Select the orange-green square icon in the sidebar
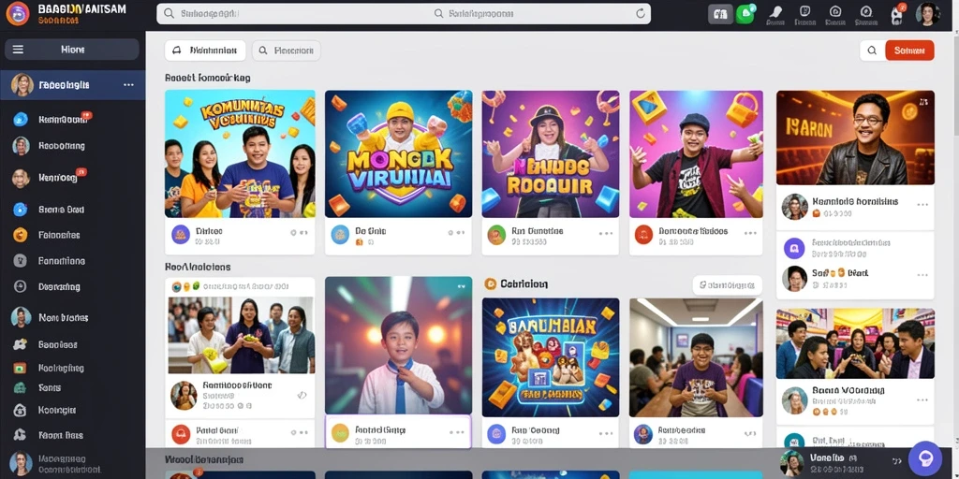This screenshot has height=479, width=959. (x=21, y=368)
